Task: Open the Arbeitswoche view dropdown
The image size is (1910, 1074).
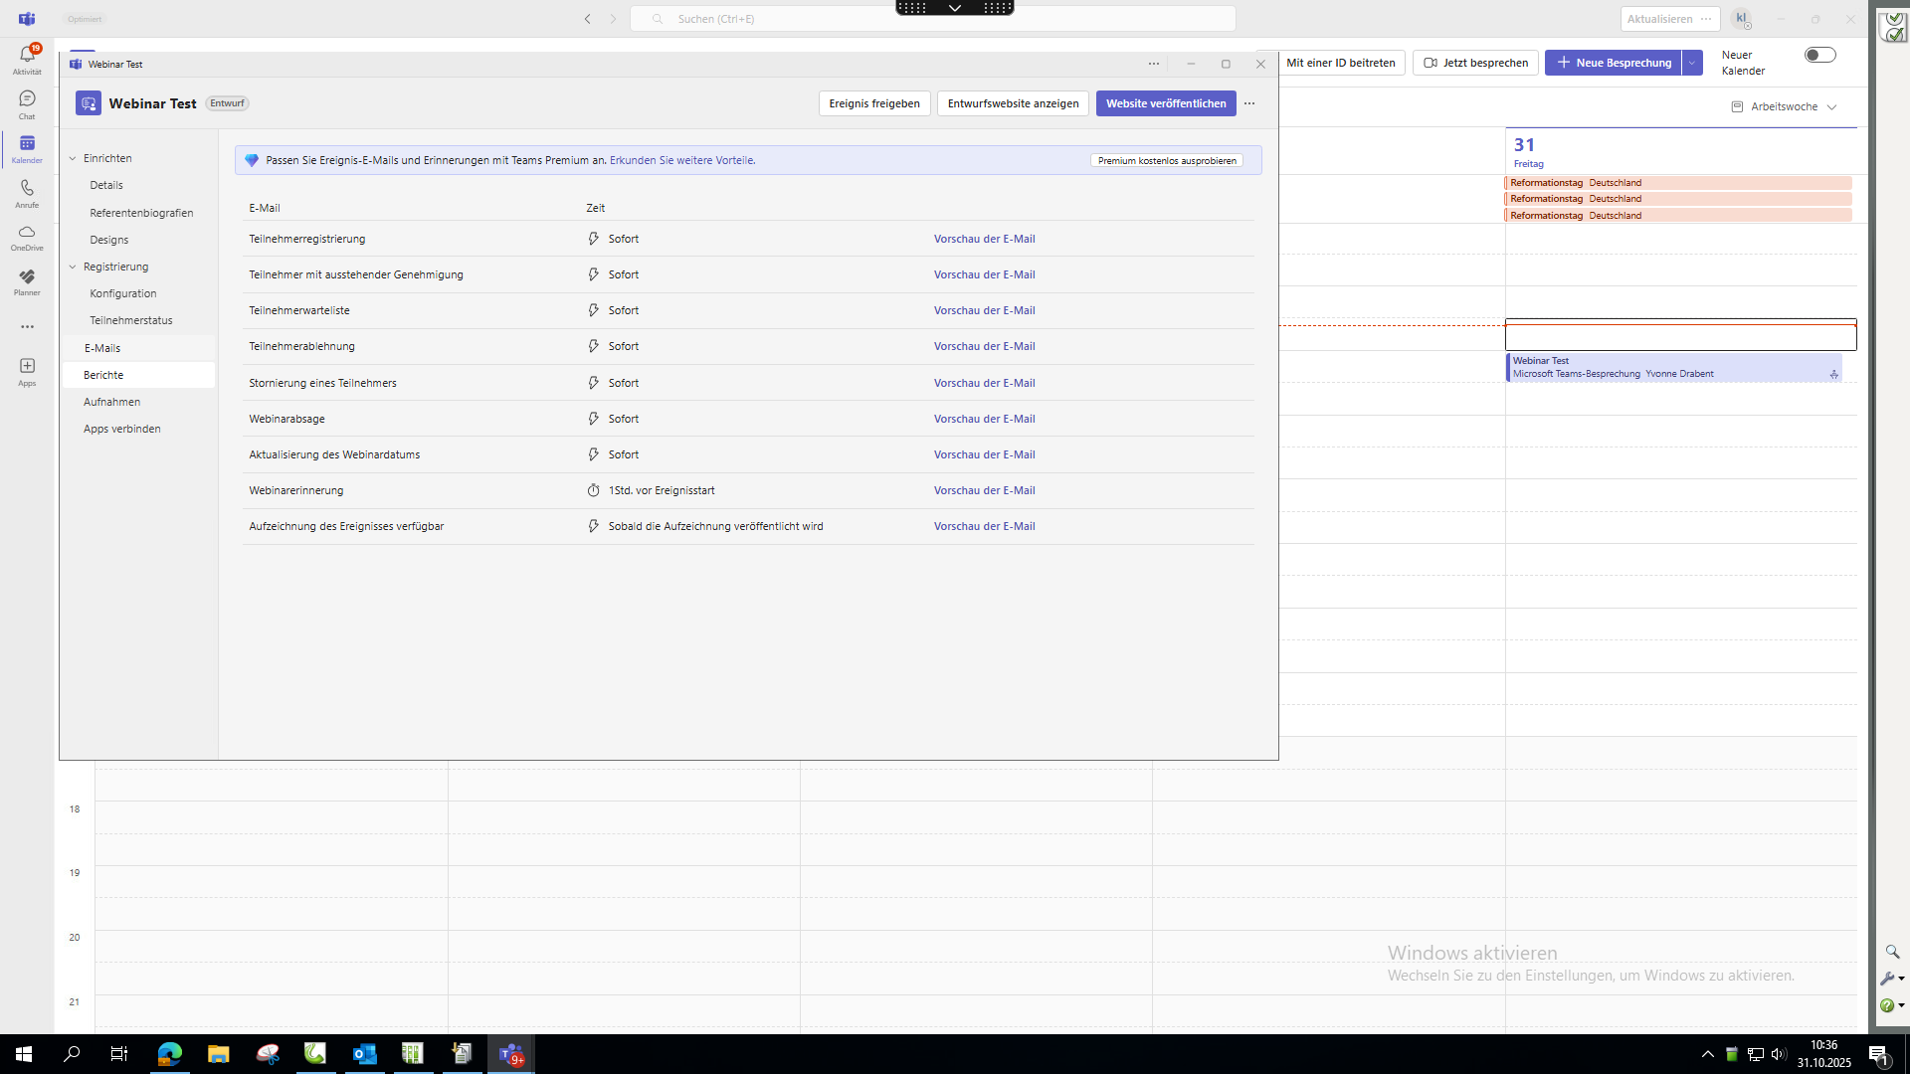Action: [x=1785, y=106]
